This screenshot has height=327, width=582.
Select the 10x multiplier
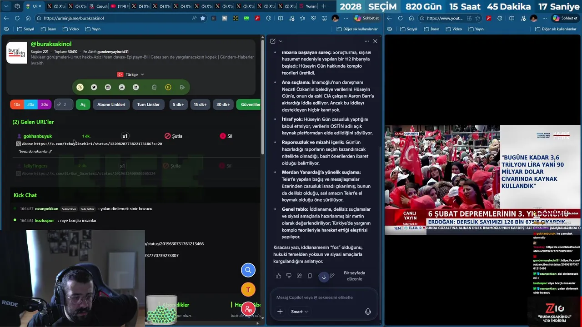pyautogui.click(x=17, y=104)
